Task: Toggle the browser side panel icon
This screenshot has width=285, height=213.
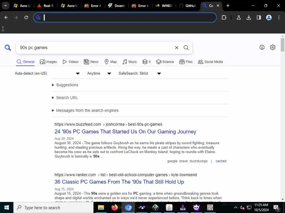Action: click(259, 17)
